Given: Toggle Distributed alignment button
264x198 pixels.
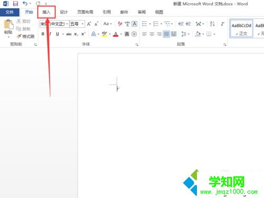Looking at the screenshot, I should pyautogui.click(x=174, y=34).
